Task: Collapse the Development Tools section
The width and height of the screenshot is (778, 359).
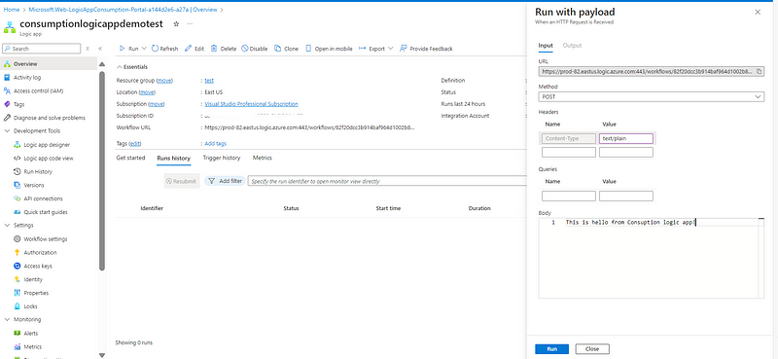Action: [x=7, y=131]
